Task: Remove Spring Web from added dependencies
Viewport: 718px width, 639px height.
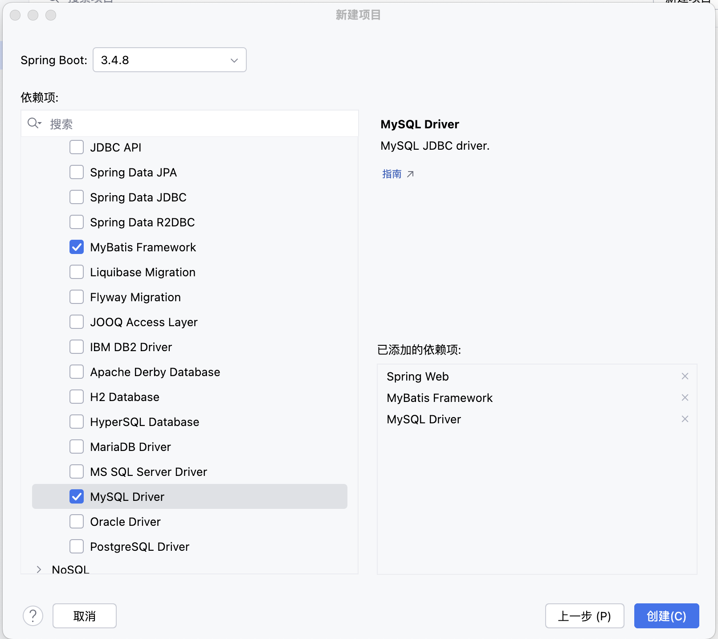Action: [685, 376]
